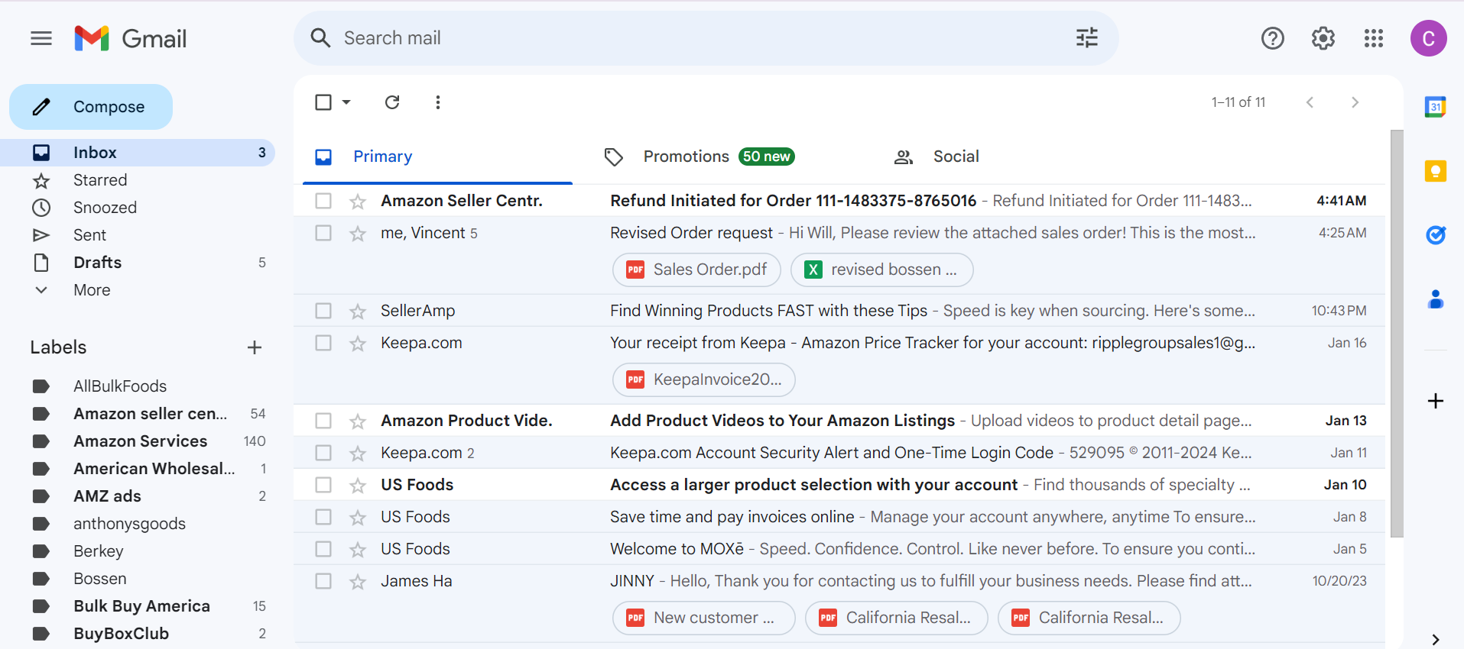Viewport: 1464px width, 649px height.
Task: Open Refund Initiated for Order email
Action: (839, 201)
